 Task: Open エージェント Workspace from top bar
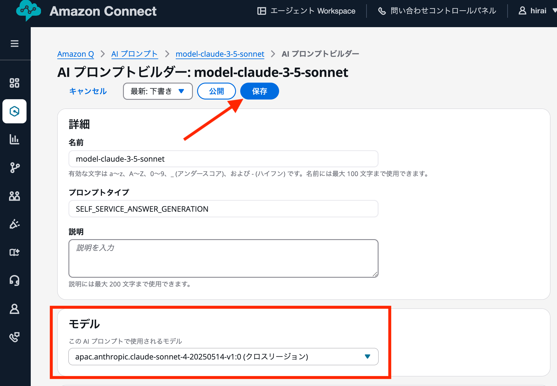pyautogui.click(x=307, y=11)
